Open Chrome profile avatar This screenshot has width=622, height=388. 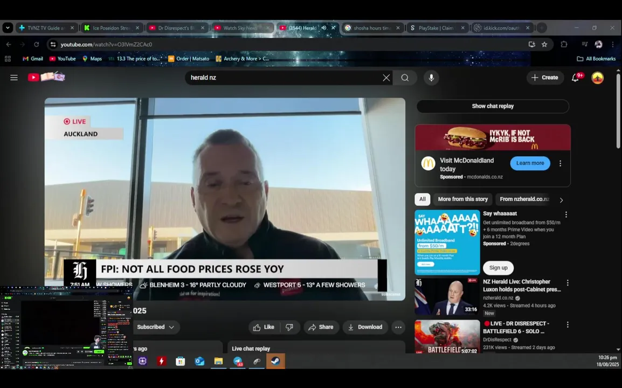(x=599, y=44)
